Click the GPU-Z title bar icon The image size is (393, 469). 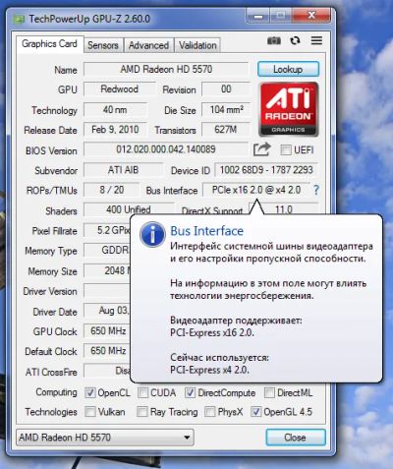pyautogui.click(x=19, y=19)
